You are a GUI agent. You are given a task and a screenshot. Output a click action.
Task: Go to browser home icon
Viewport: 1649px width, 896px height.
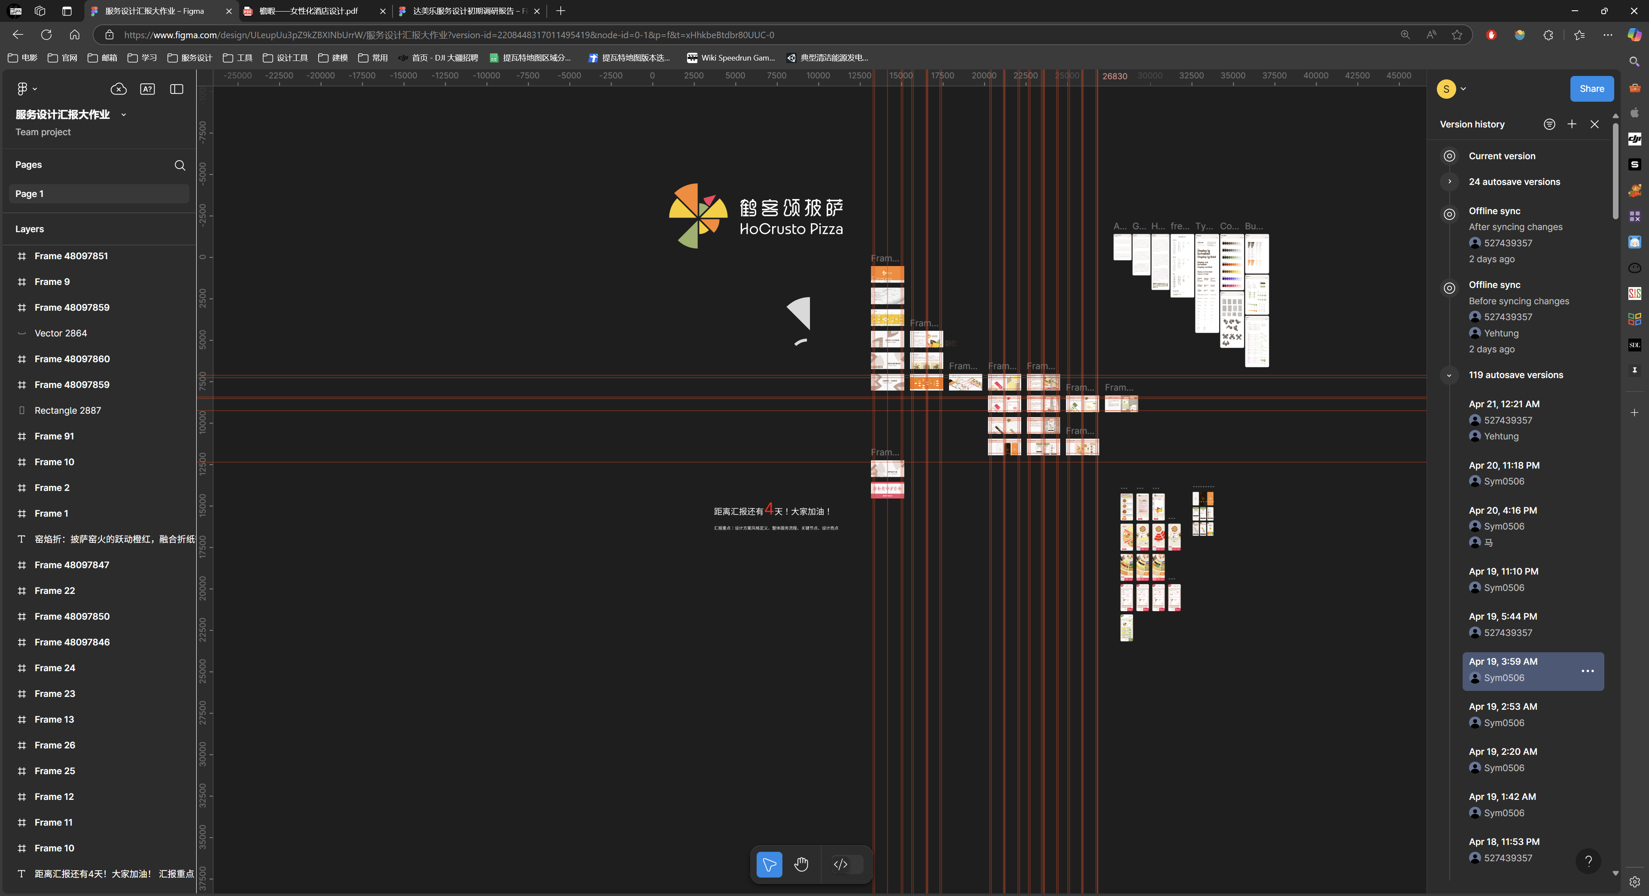pyautogui.click(x=74, y=34)
